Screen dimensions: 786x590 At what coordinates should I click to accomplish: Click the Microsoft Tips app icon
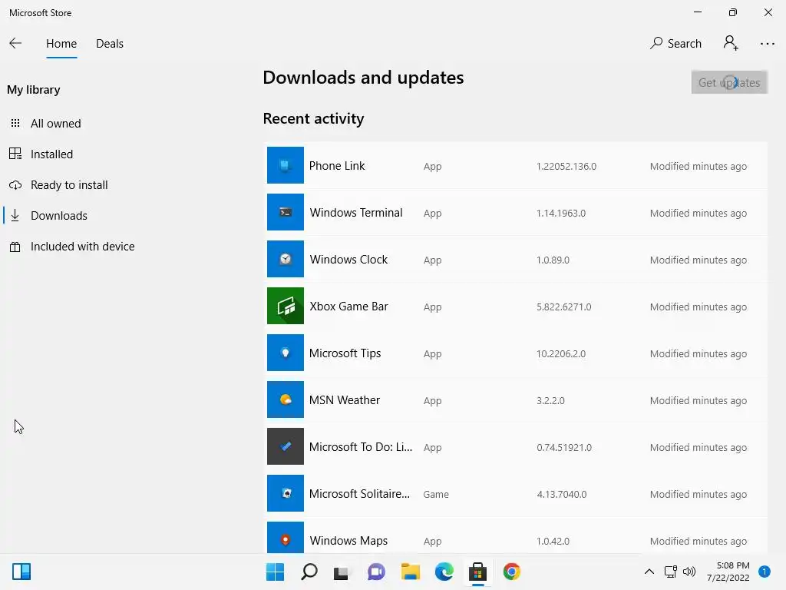pos(286,353)
